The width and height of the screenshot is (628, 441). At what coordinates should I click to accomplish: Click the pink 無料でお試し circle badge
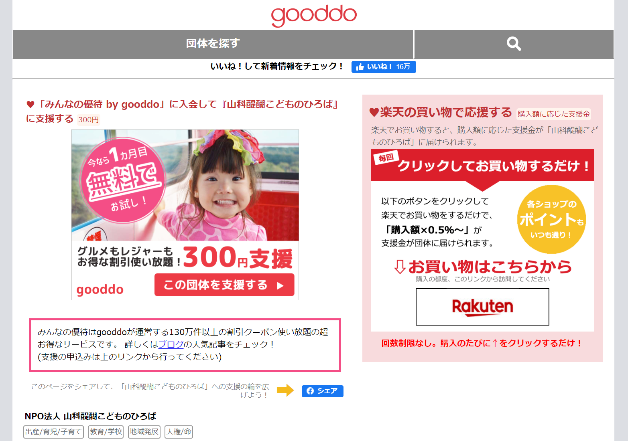(123, 180)
